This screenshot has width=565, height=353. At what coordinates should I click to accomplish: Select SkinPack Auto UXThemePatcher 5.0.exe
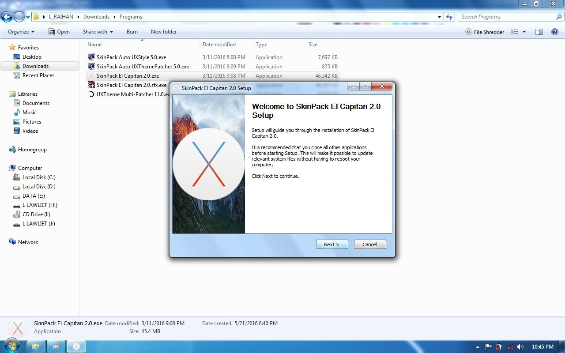click(x=143, y=67)
